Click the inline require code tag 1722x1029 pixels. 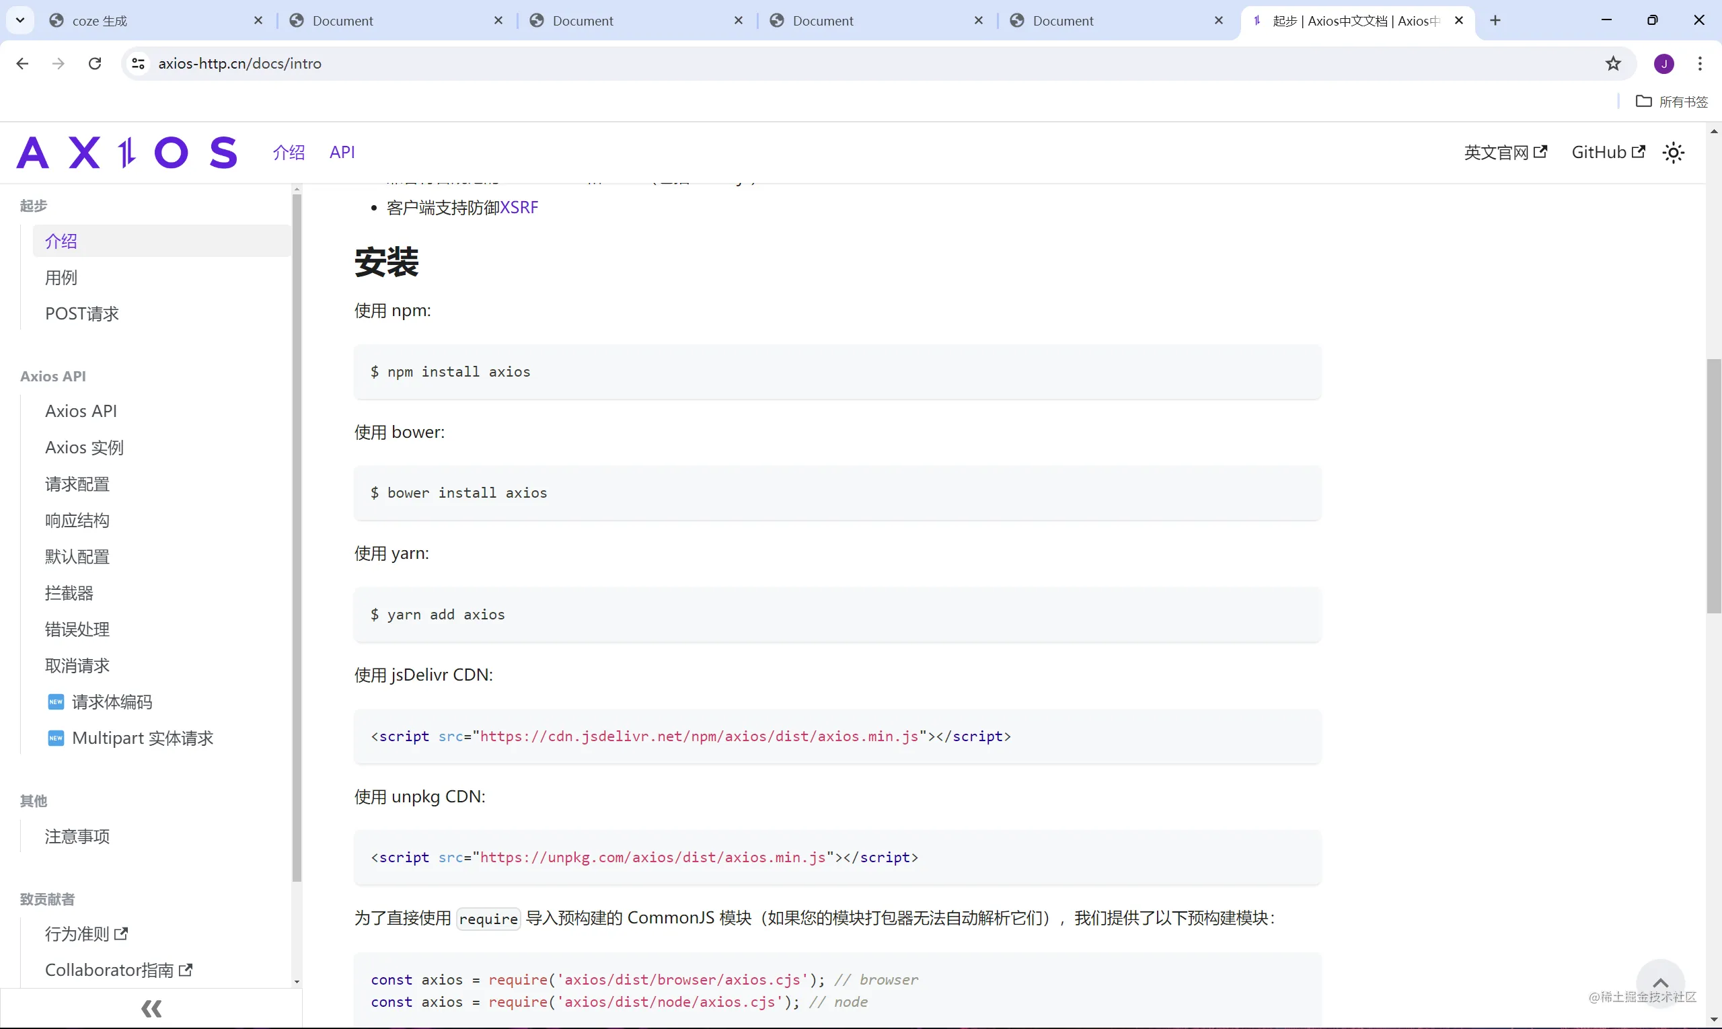point(488,919)
